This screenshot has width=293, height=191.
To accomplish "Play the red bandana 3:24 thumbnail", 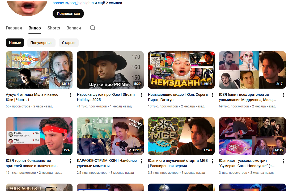I will tap(39, 136).
